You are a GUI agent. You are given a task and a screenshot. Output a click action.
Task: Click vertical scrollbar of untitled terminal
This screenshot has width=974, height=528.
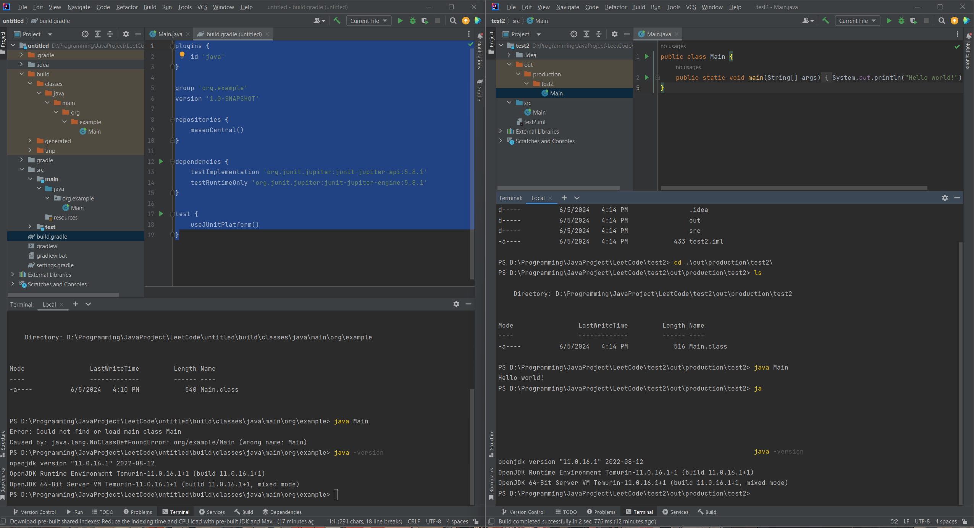point(472,447)
